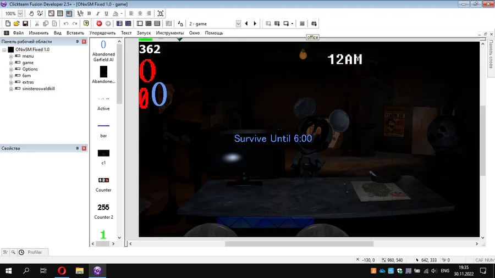Open the storyboard editor
This screenshot has height=278, width=495.
pyautogui.click(x=119, y=24)
